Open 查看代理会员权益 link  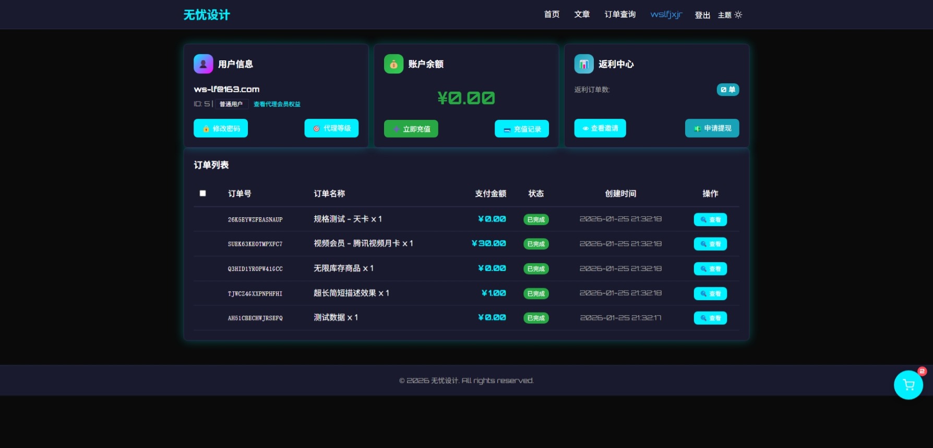click(x=277, y=104)
